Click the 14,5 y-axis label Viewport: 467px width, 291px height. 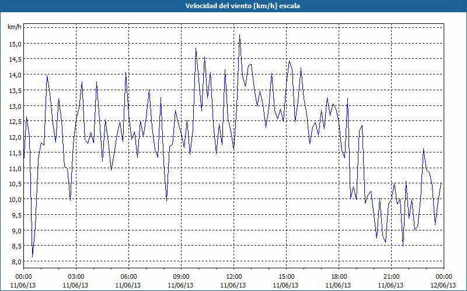[x=16, y=59]
